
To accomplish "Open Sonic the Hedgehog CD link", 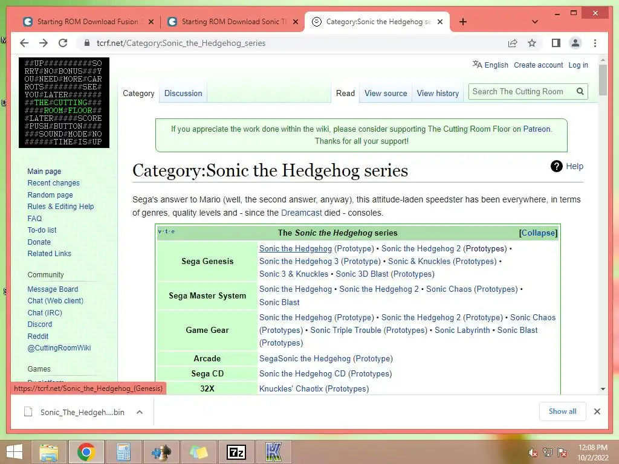I will click(302, 373).
